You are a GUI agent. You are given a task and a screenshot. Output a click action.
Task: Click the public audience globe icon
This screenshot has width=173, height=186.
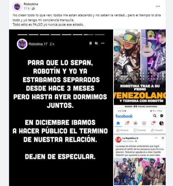(33, 9)
